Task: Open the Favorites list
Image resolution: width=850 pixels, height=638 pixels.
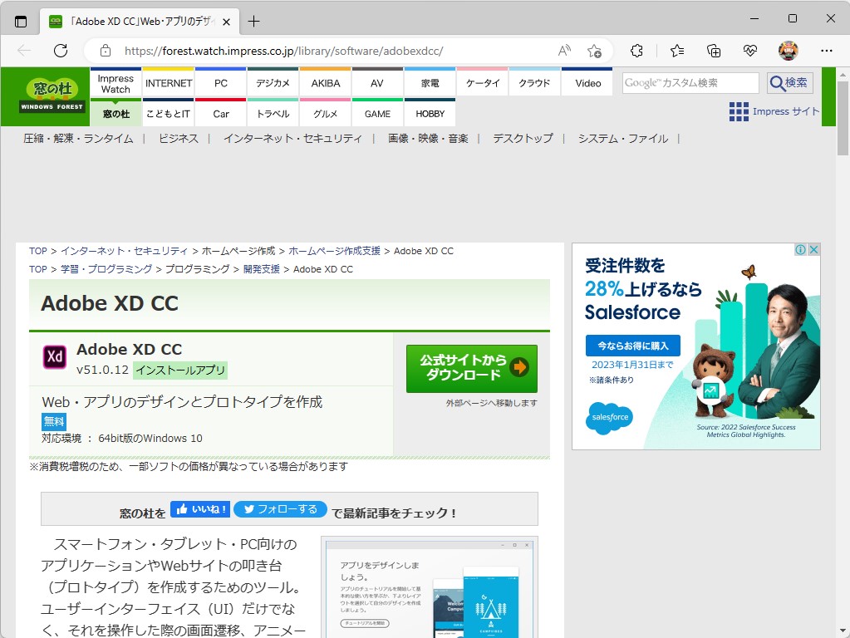Action: 677,51
